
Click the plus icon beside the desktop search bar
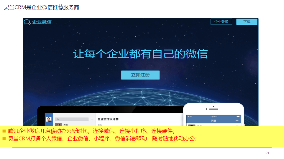click(x=92, y=119)
